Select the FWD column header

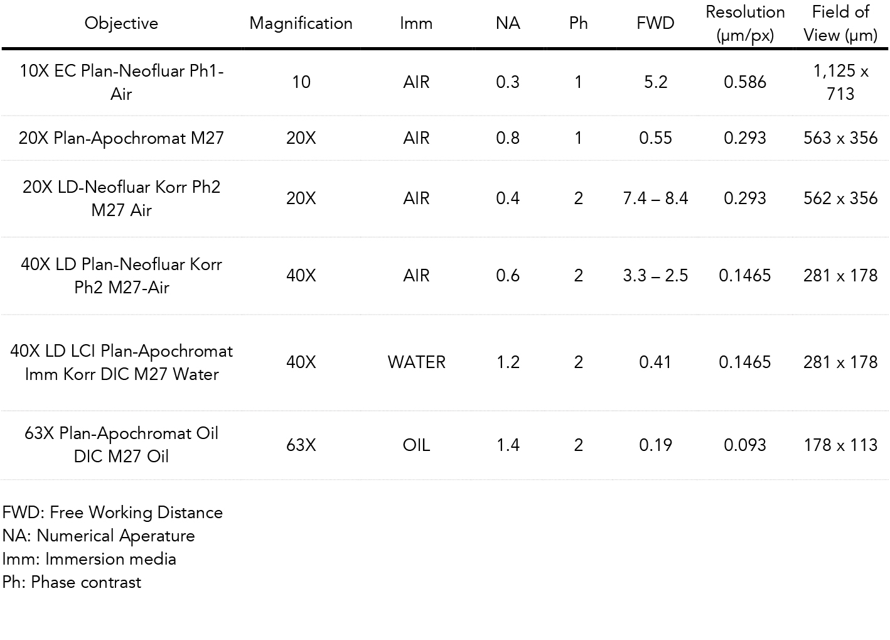click(655, 23)
